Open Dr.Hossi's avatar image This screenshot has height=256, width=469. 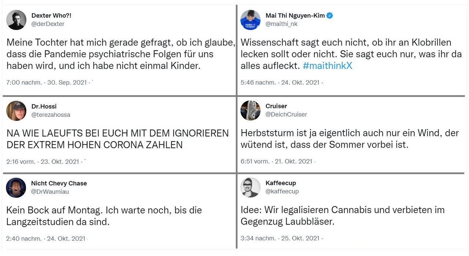16,111
